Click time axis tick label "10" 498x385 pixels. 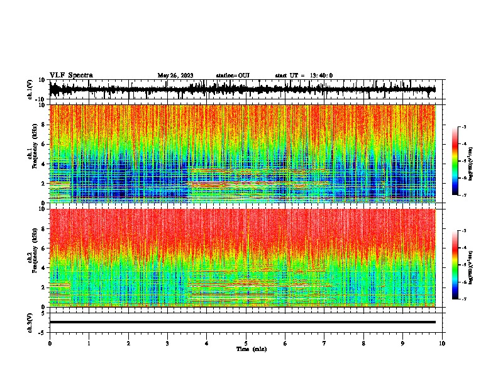(442, 343)
